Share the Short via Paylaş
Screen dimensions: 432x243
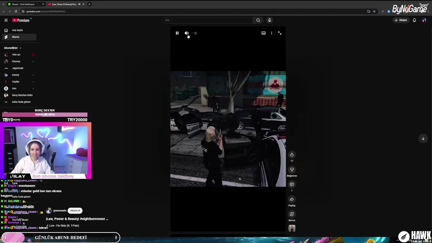coord(292,199)
